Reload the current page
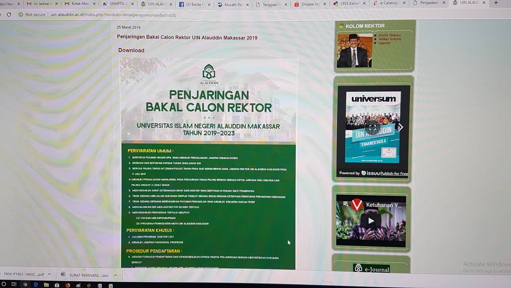 [x=9, y=15]
